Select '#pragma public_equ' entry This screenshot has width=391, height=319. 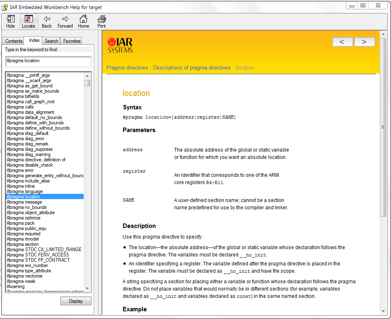pyautogui.click(x=26, y=228)
